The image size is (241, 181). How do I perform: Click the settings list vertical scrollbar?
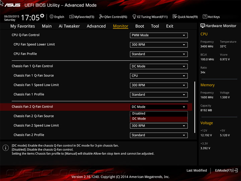click(195, 107)
